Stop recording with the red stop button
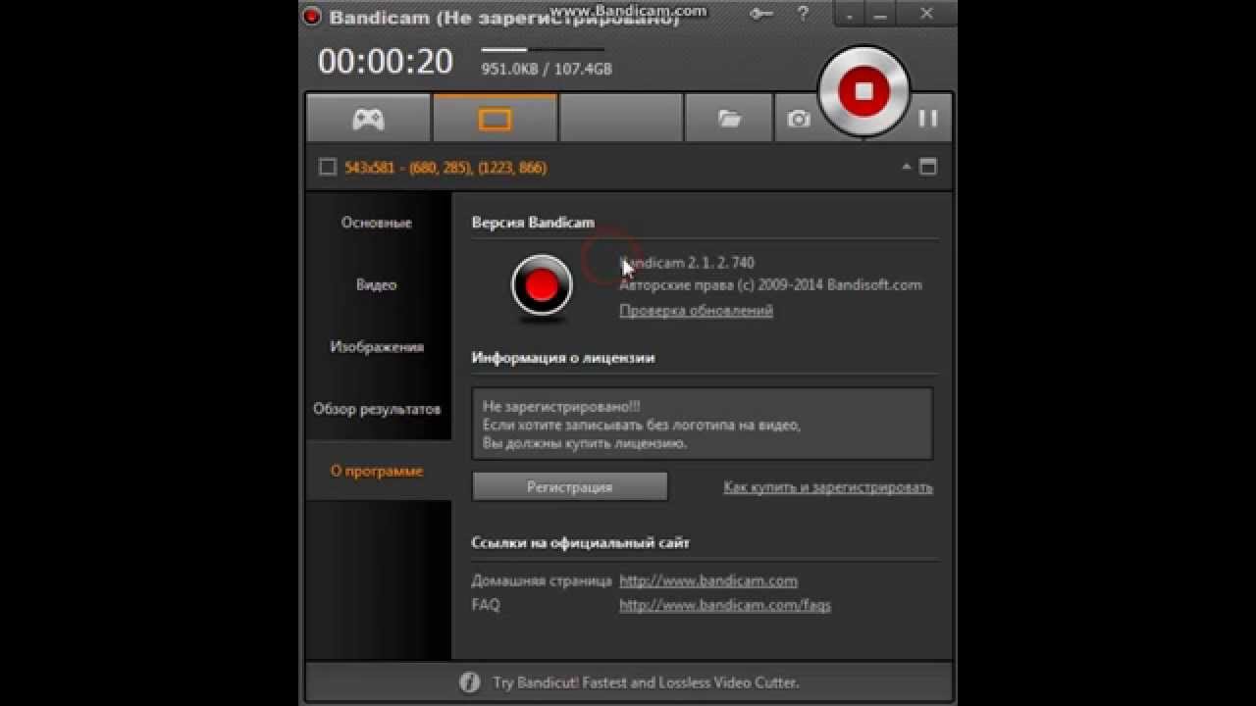 tap(863, 91)
